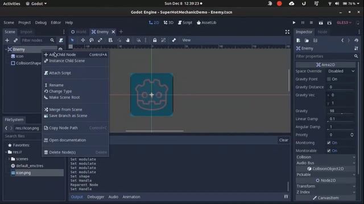Open Activities overview in top bar
Viewport: 364px width, 204px height.
11,3
